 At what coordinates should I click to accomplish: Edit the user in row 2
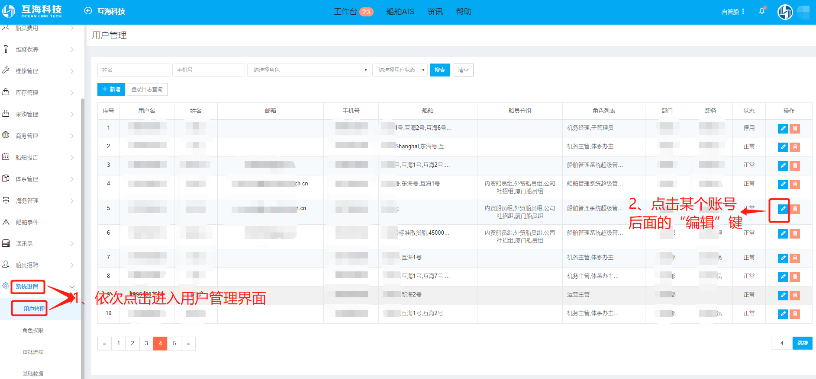coord(783,147)
